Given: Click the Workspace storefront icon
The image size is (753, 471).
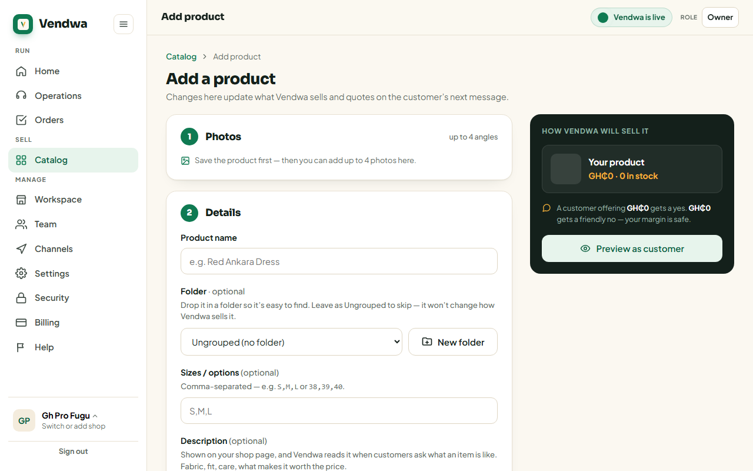Looking at the screenshot, I should tap(21, 200).
